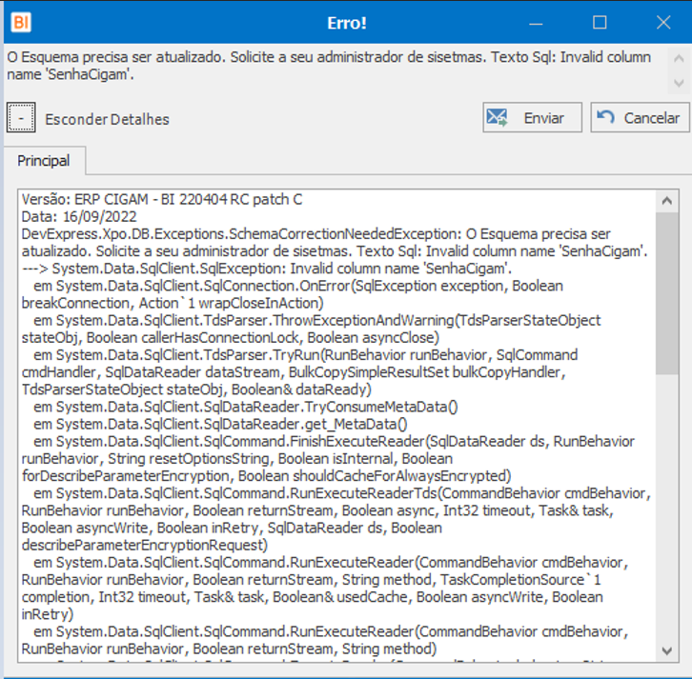Click the Enviar button
The height and width of the screenshot is (679, 692).
tap(532, 118)
